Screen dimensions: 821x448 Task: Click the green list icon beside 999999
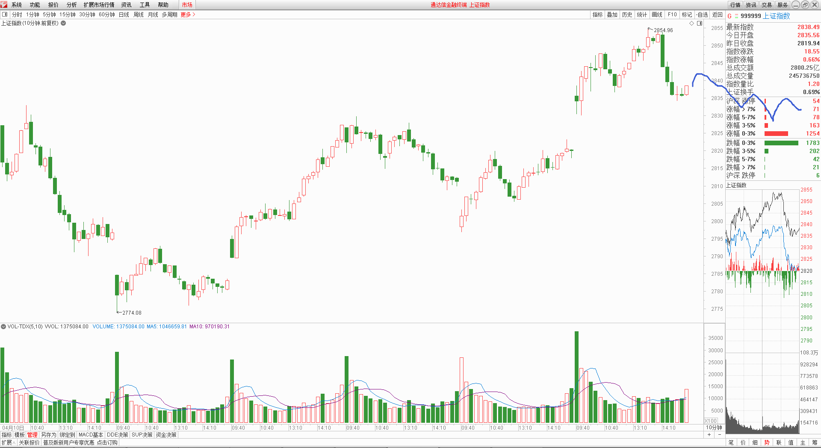[x=736, y=16]
